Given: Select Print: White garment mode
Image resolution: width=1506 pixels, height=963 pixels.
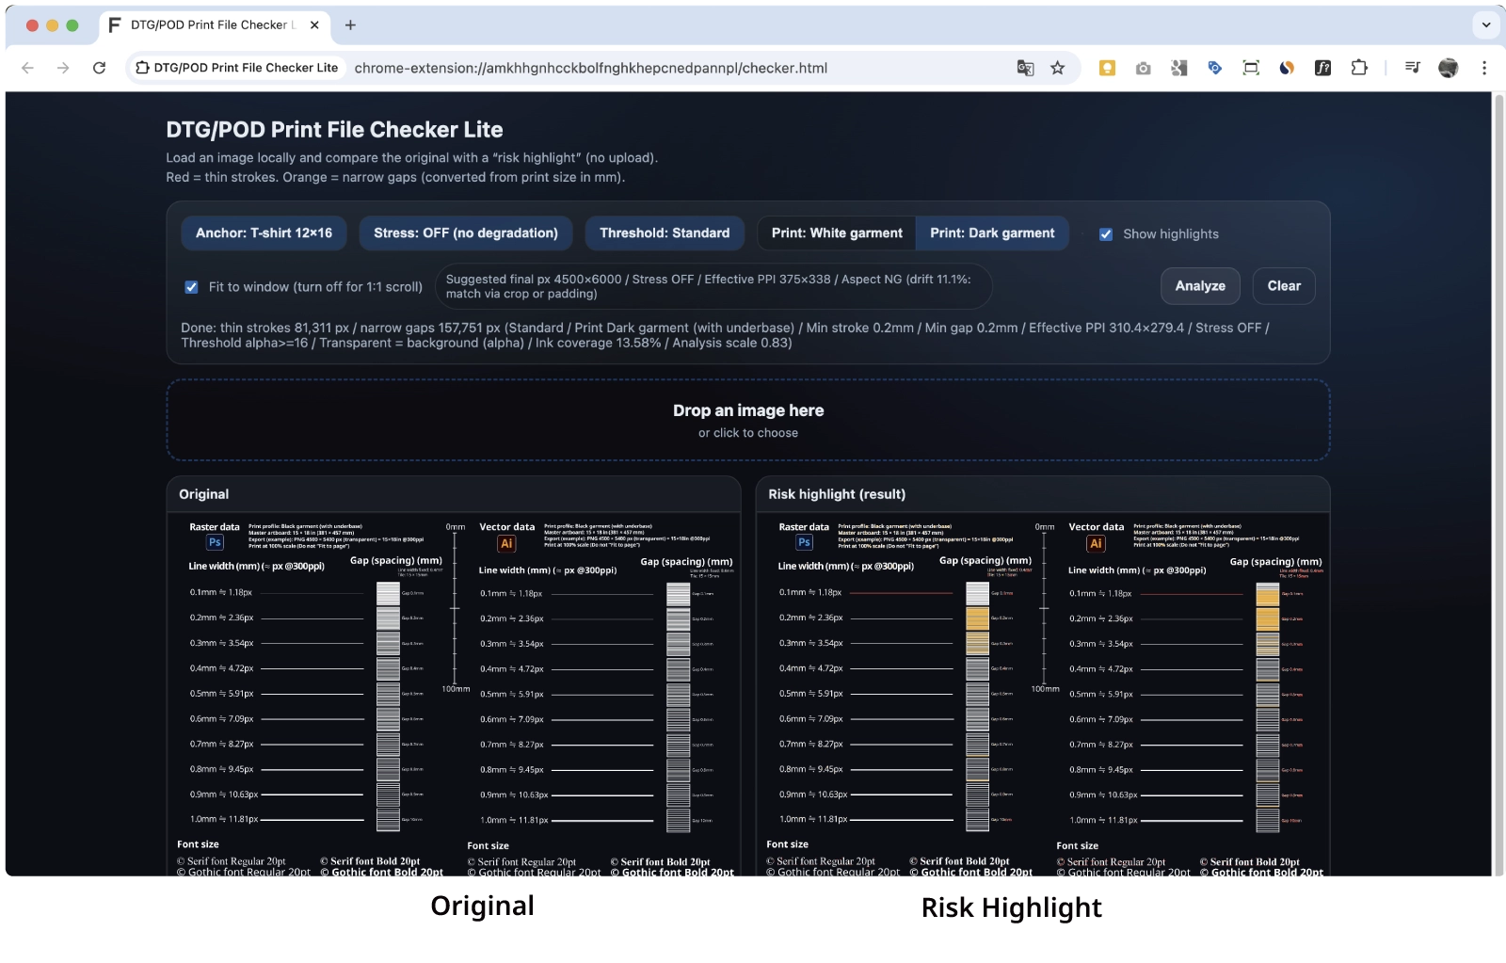Looking at the screenshot, I should click(836, 233).
